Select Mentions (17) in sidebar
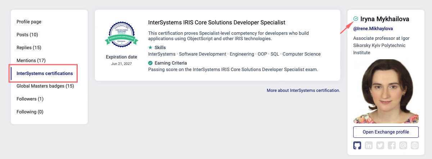This screenshot has height=159, width=432. click(31, 61)
